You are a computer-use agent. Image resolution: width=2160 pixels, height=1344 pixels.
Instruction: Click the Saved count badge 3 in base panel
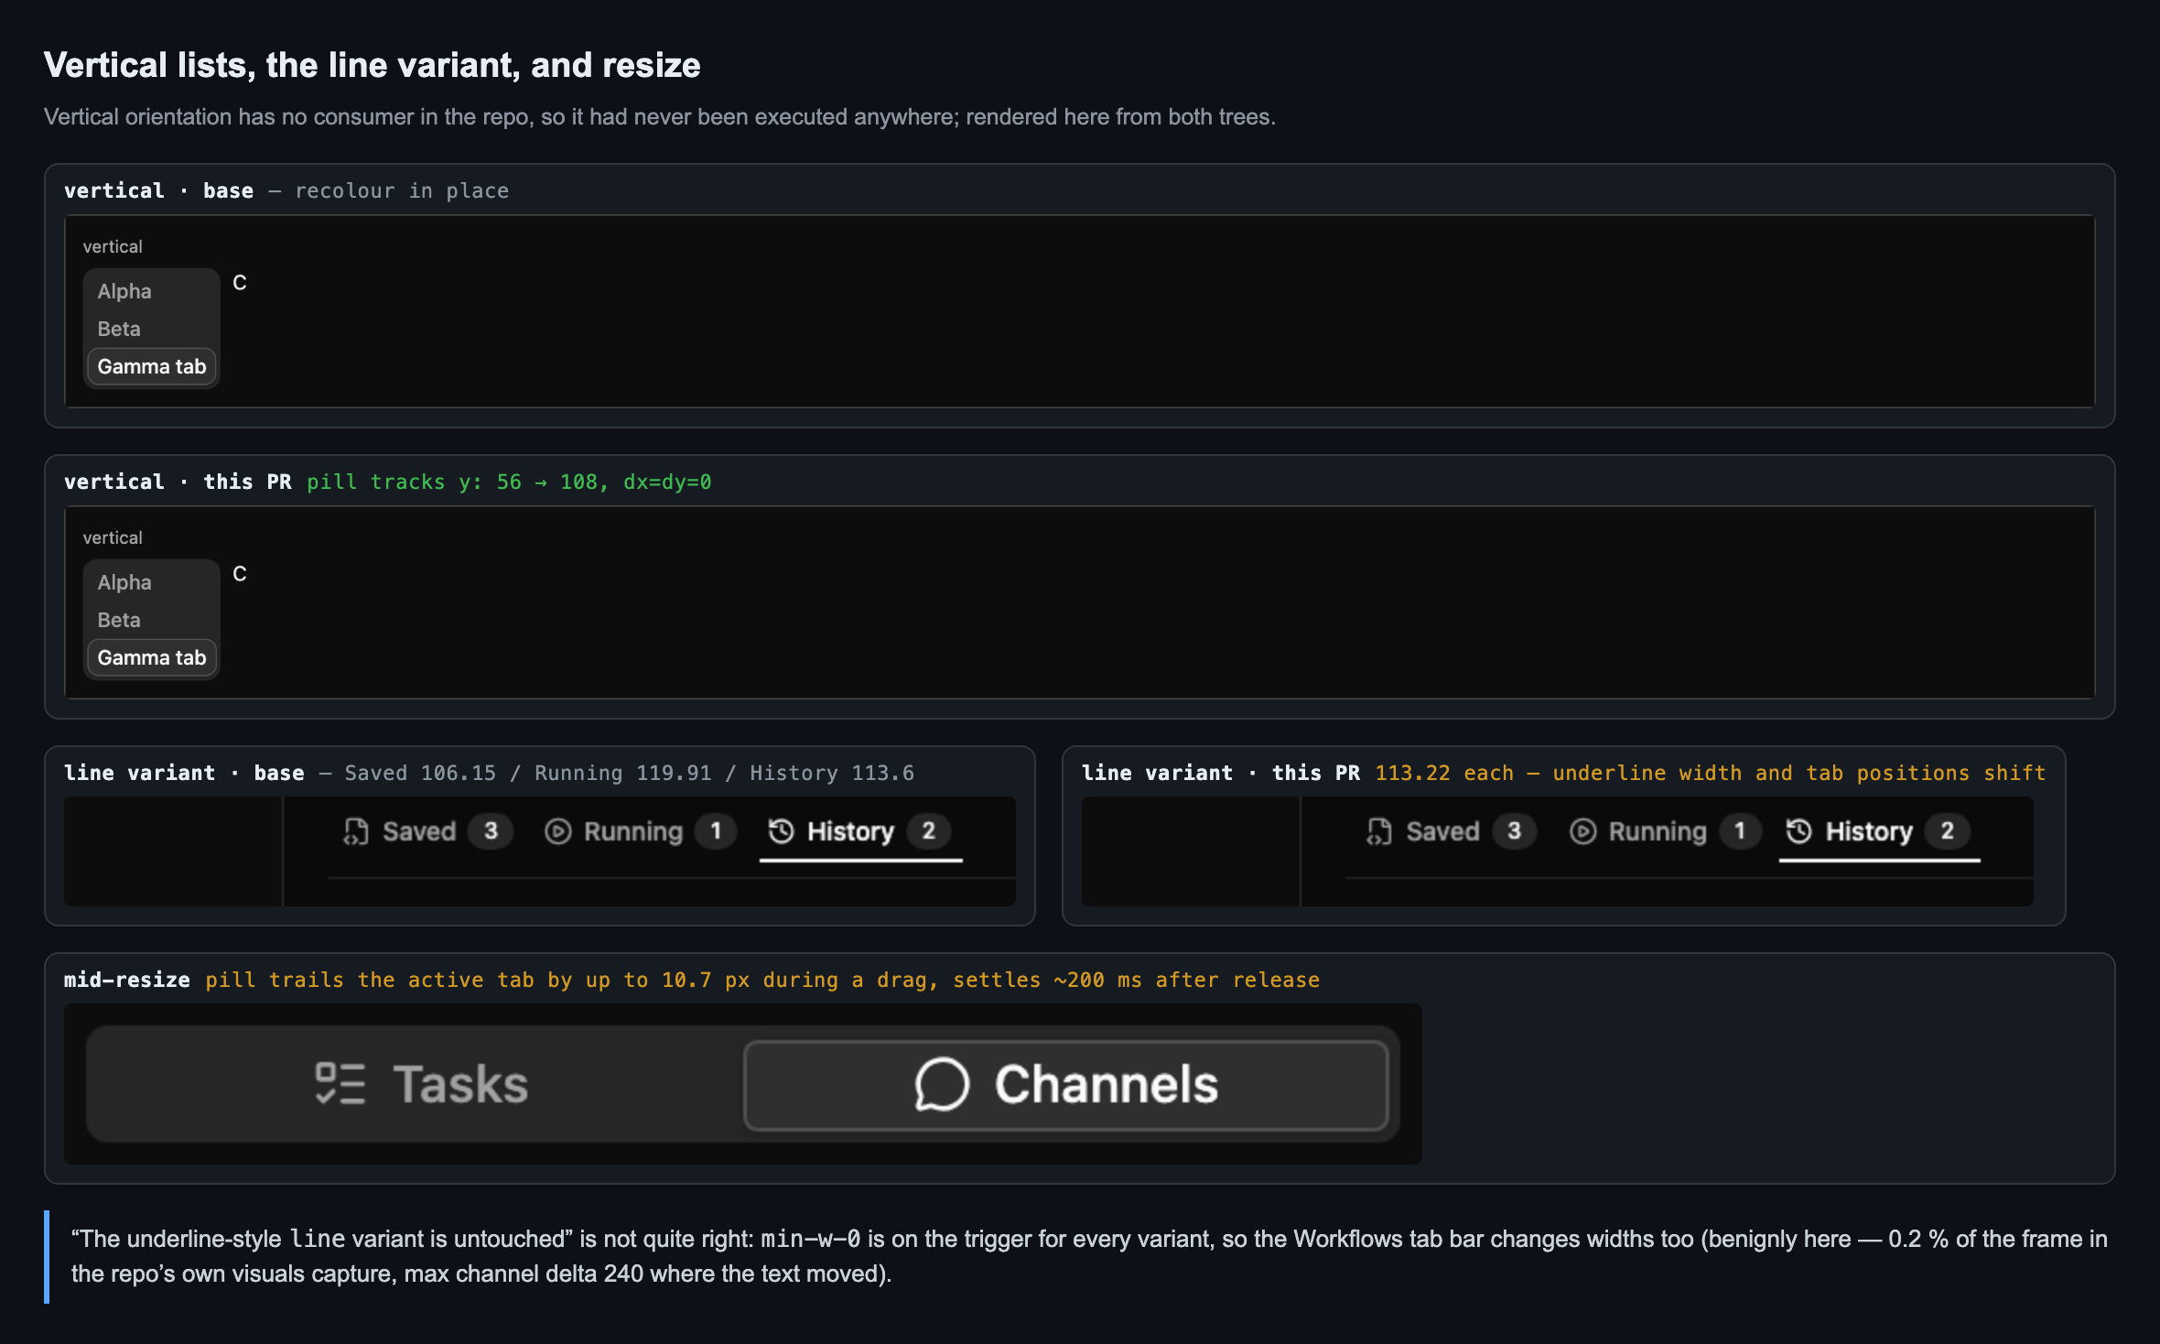point(491,831)
